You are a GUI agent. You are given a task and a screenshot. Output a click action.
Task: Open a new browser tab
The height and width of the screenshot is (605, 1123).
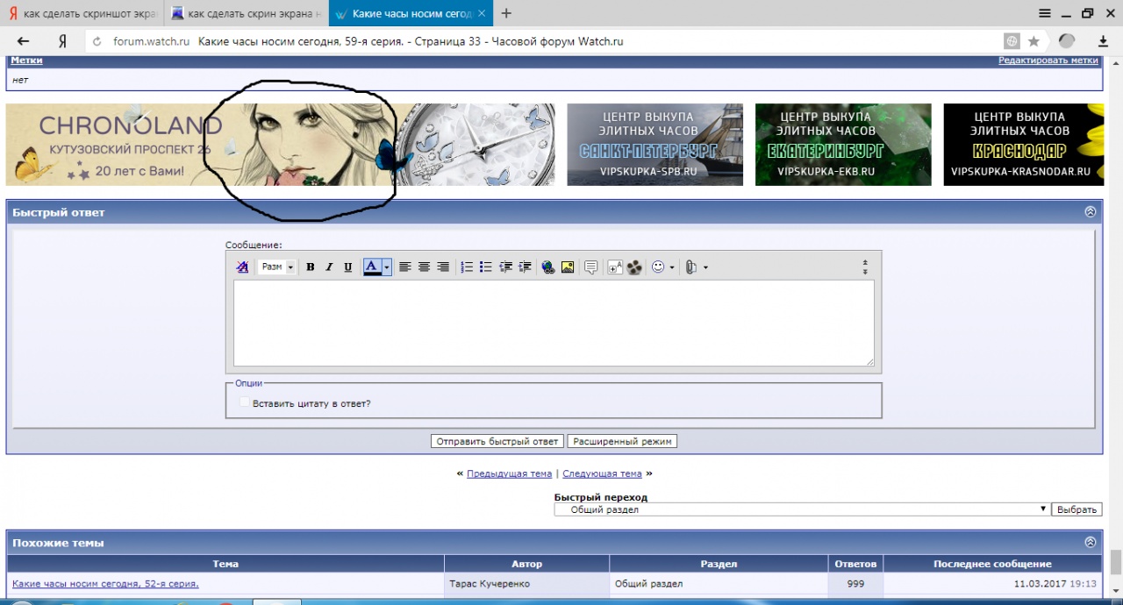pos(506,13)
